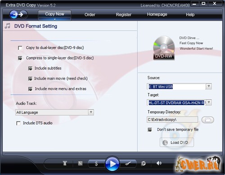Open the Order menu tab
The image size is (225, 175).
click(x=90, y=14)
